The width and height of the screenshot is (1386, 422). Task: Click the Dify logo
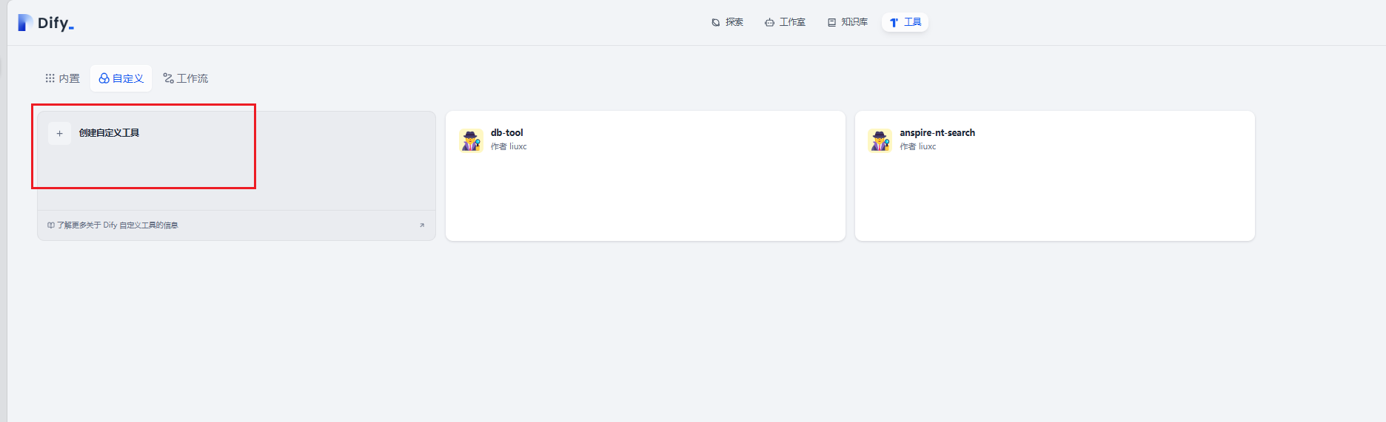(x=46, y=23)
